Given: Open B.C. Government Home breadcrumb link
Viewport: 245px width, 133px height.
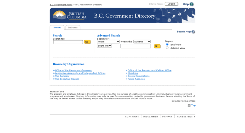Looking at the screenshot, I should [61, 5].
